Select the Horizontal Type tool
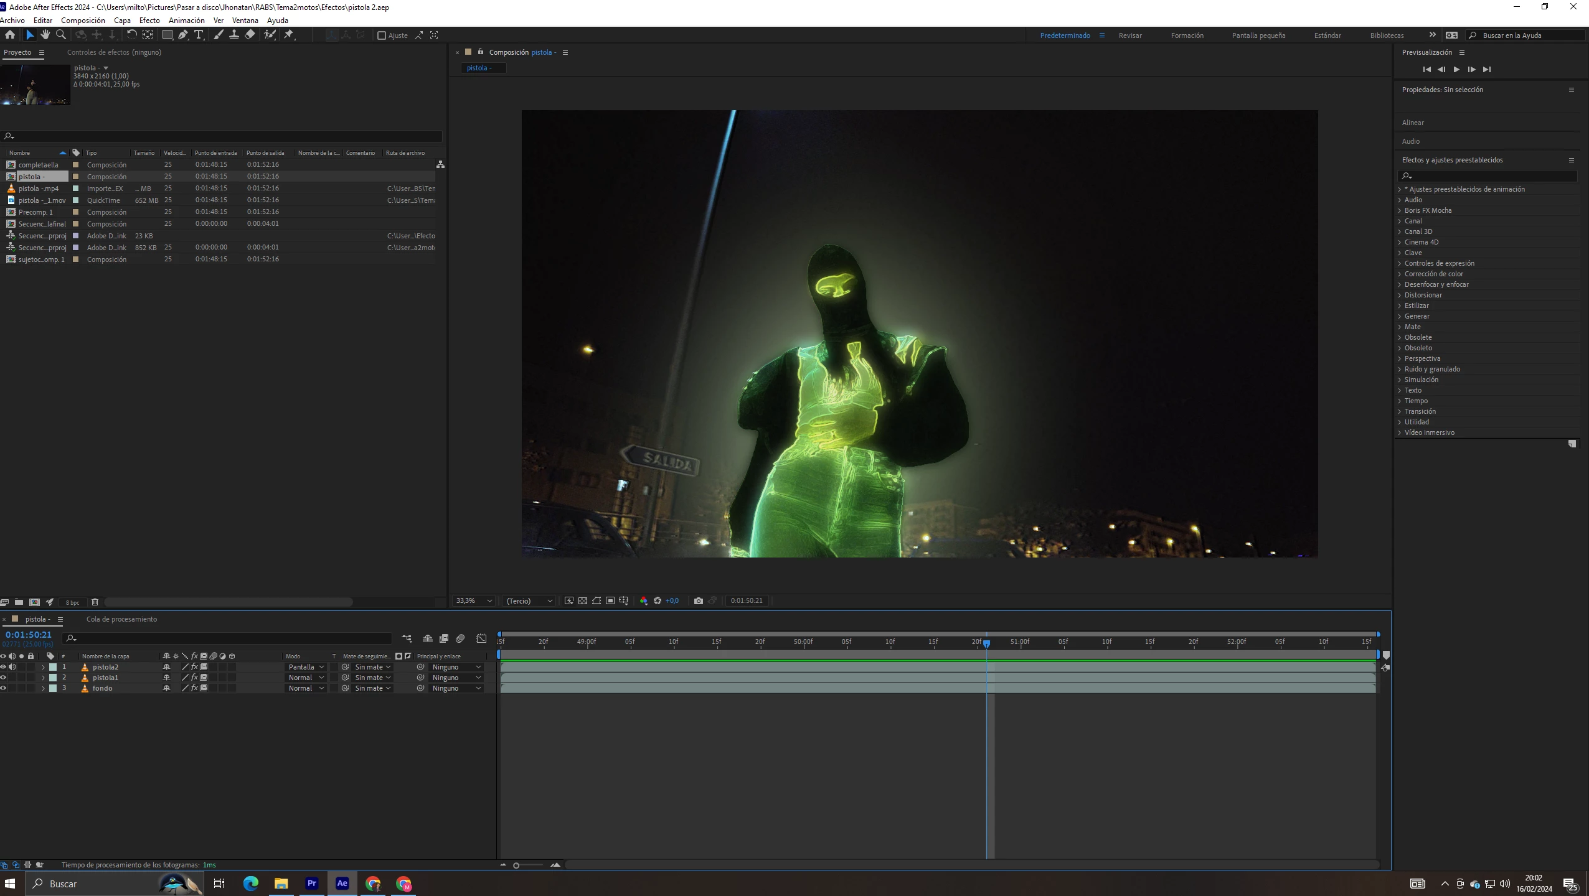This screenshot has height=896, width=1589. pos(199,35)
